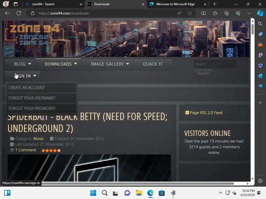Collapse the SIGN IN dropdown arrow
The width and height of the screenshot is (266, 199).
point(35,76)
